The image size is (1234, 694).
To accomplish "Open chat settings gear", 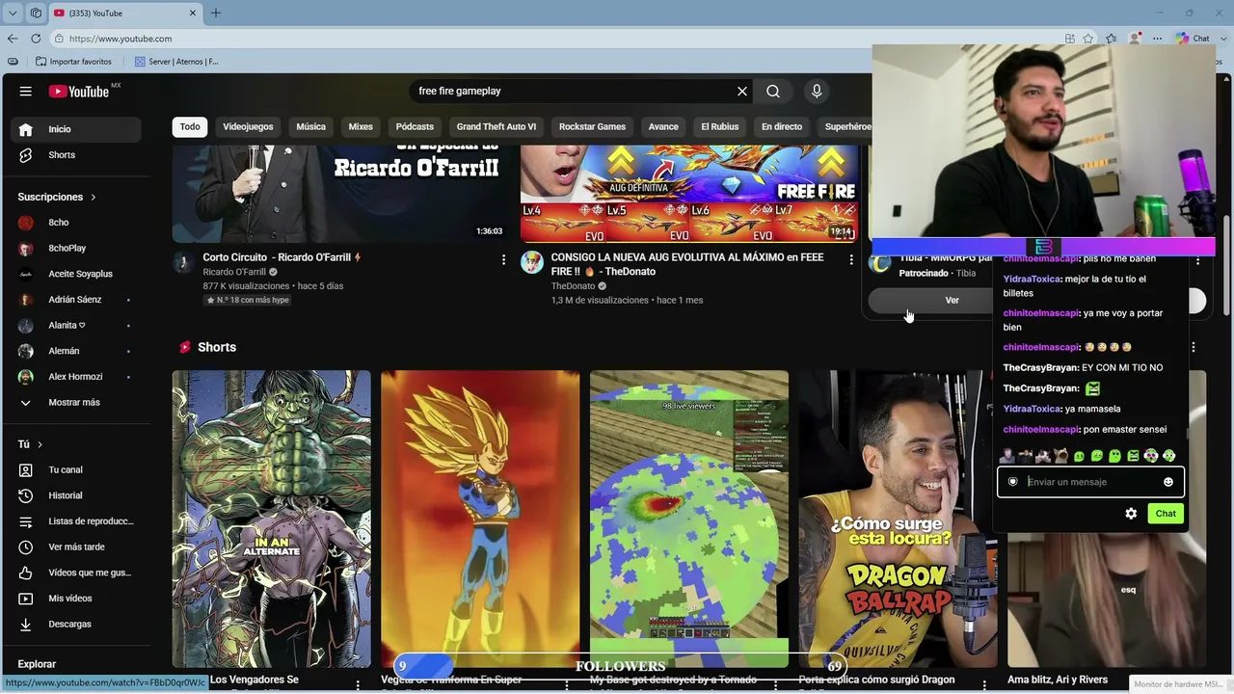I will (1131, 514).
